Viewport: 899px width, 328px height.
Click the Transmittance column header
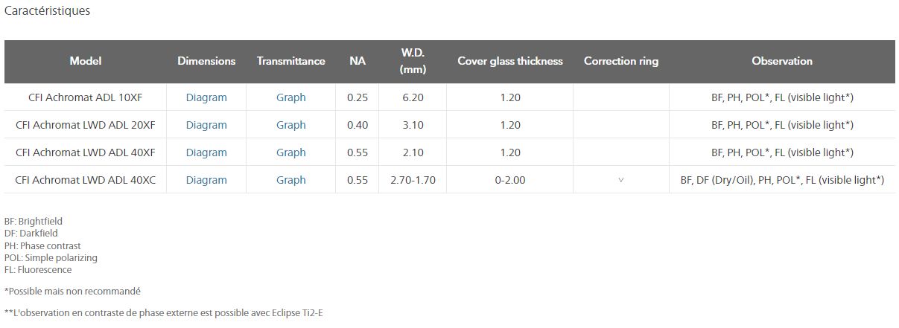tap(290, 61)
